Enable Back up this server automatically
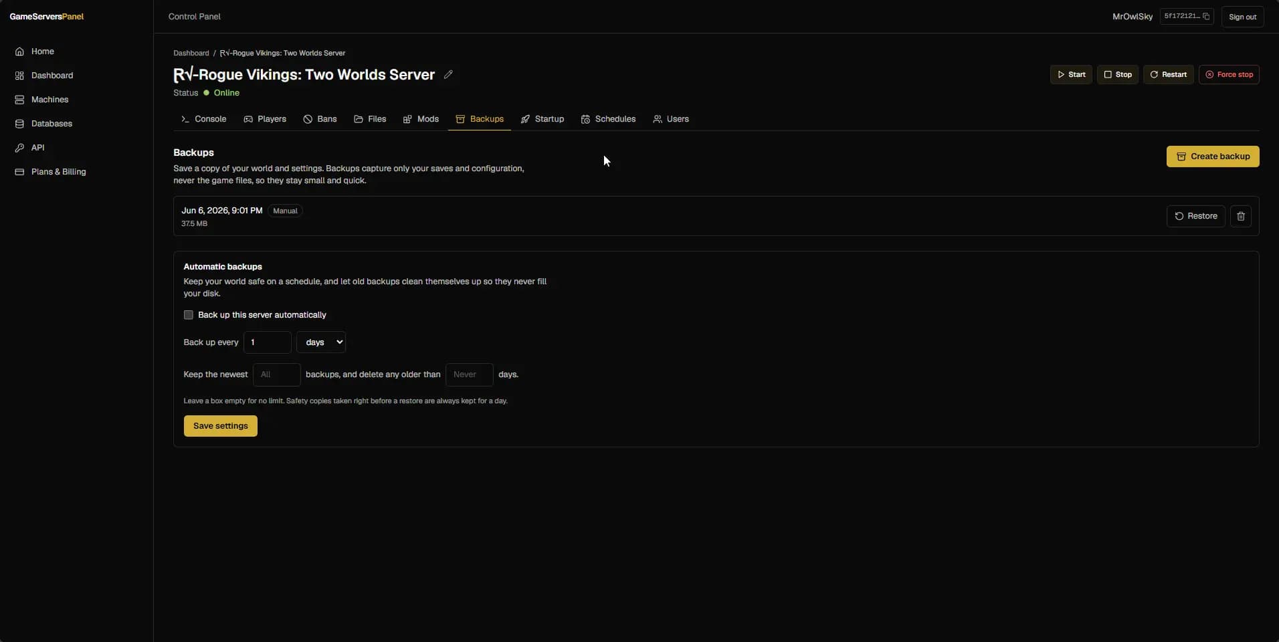 189,315
